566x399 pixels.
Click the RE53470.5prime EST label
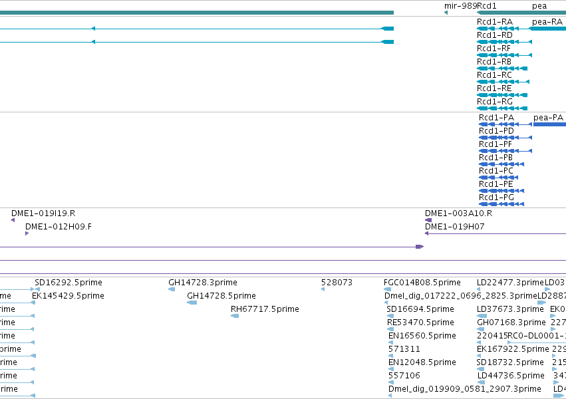(x=420, y=323)
